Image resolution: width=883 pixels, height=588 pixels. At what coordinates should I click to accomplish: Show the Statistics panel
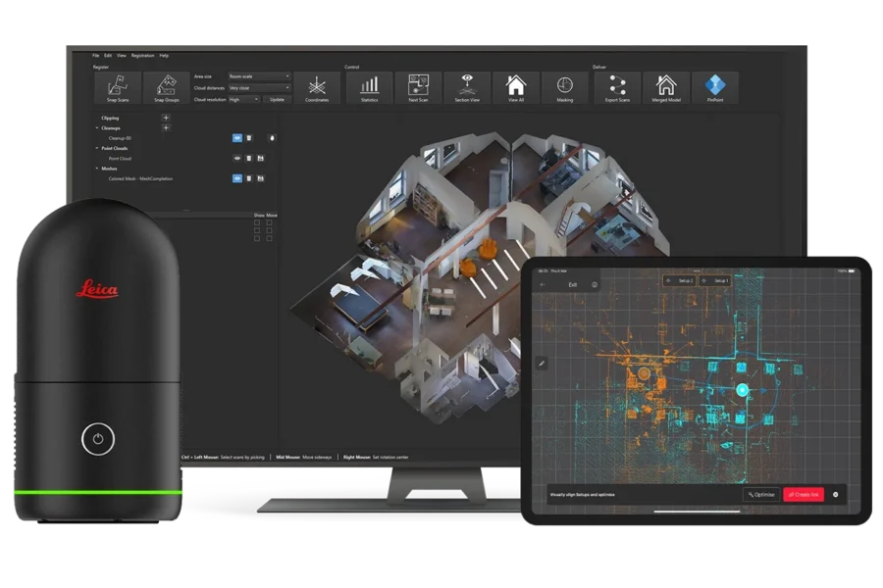[x=369, y=87]
